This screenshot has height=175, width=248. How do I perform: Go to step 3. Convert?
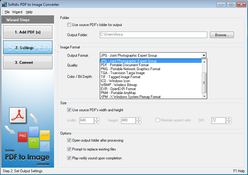tap(28, 63)
